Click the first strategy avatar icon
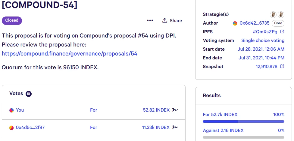 tap(273, 14)
